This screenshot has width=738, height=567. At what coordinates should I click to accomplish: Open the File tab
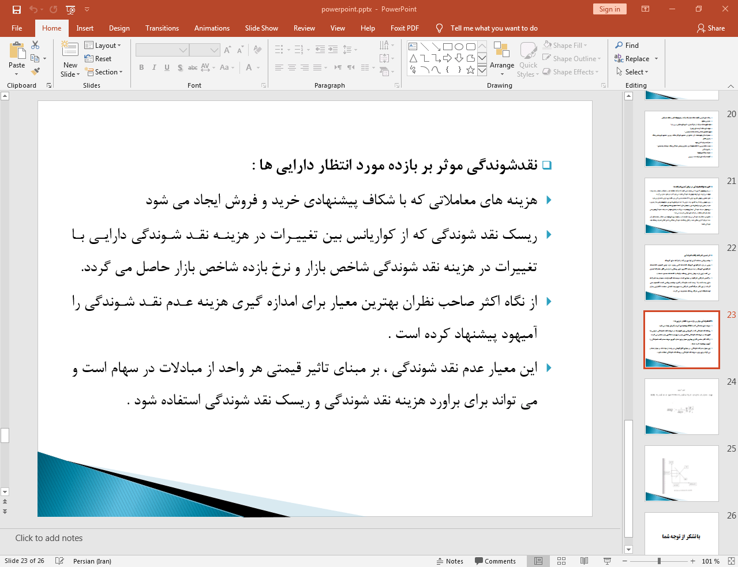tap(17, 28)
